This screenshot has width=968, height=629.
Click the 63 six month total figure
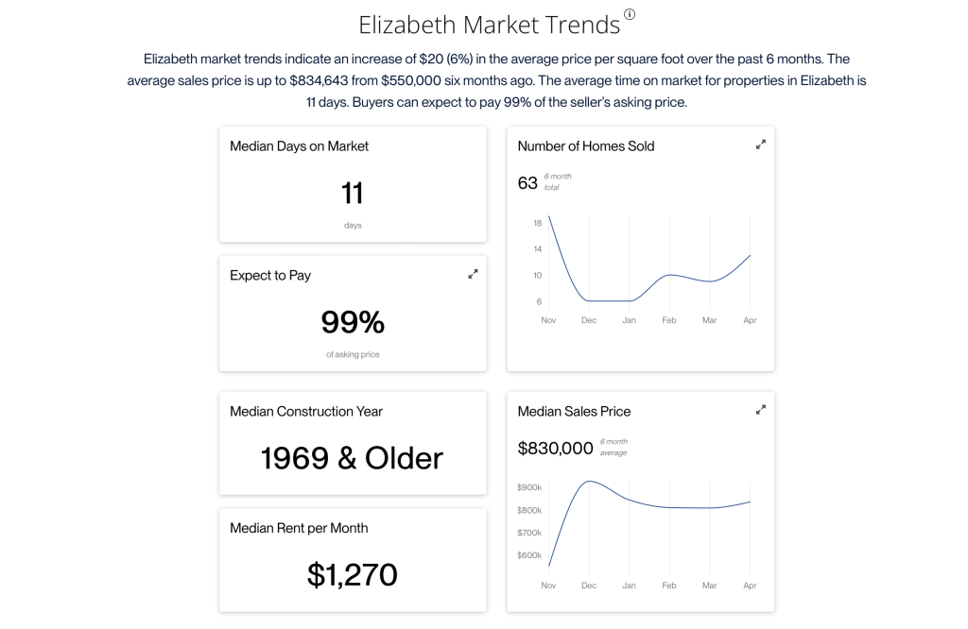527,183
